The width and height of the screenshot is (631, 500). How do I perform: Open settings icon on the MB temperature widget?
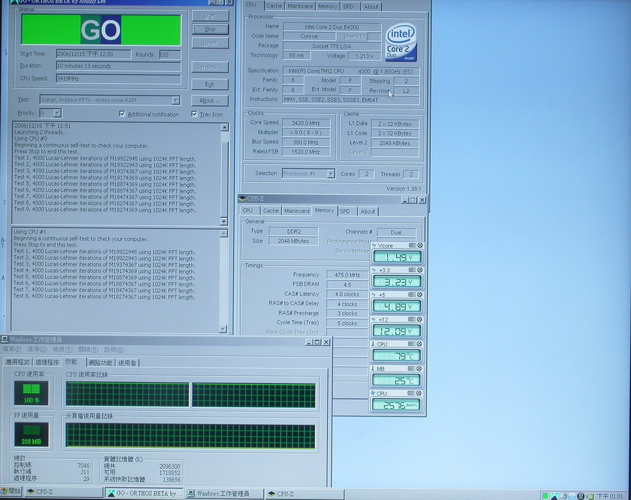[412, 368]
